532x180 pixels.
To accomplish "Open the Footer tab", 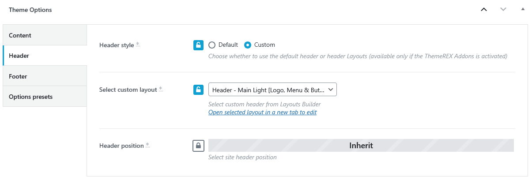I will 45,76.
